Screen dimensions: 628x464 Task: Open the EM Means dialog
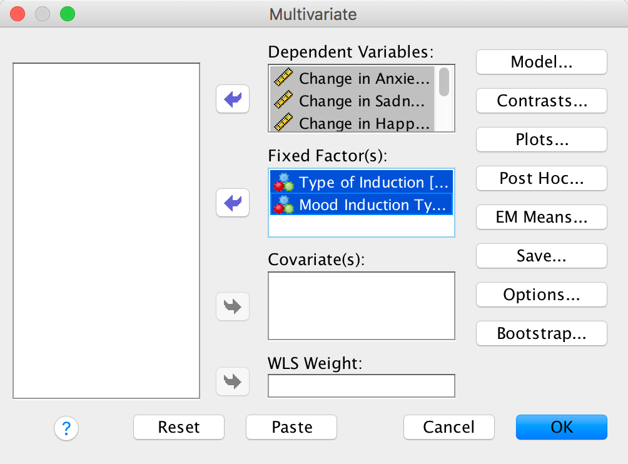pos(542,217)
